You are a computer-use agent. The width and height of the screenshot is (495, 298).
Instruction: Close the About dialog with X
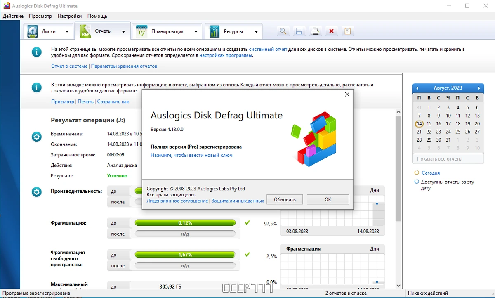tap(347, 95)
